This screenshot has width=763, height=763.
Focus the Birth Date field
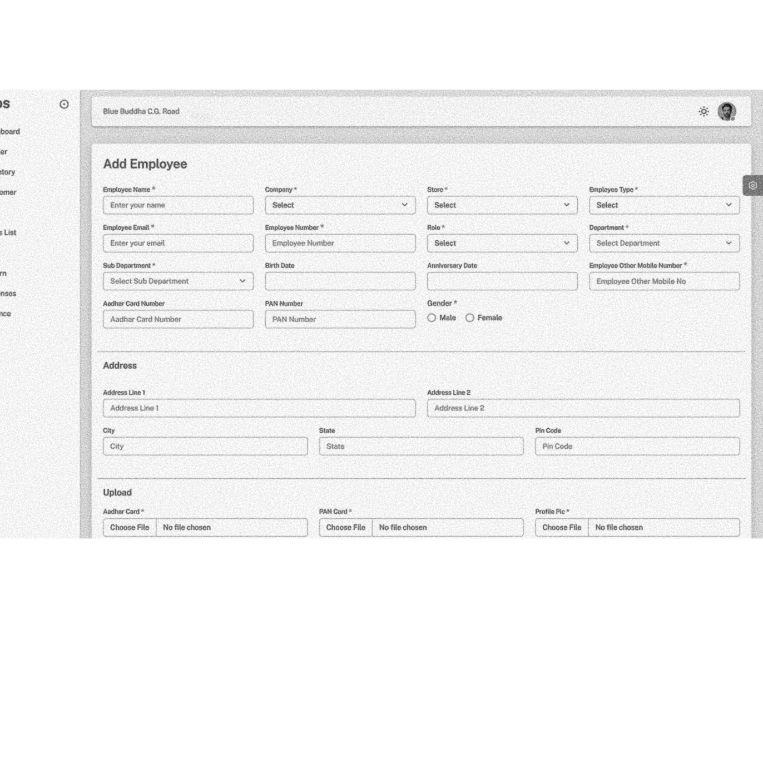click(340, 281)
